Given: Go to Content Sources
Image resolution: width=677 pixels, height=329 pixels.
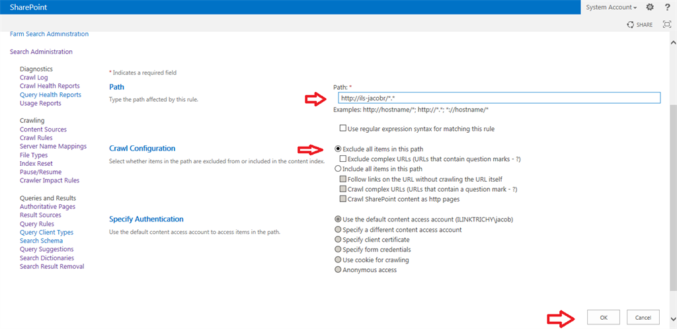Looking at the screenshot, I should tap(43, 129).
